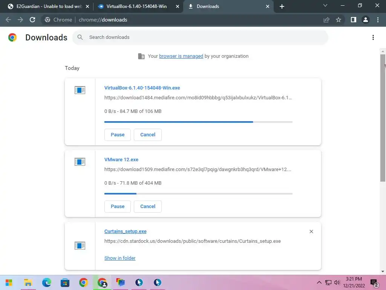This screenshot has height=290, width=386.
Task: Click the Curtains stardock source URL
Action: [x=193, y=241]
